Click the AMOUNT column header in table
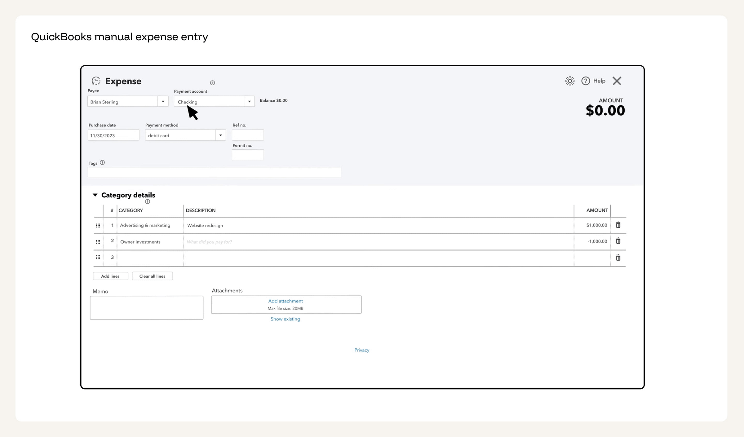Screen dimensions: 744x437 (597, 210)
